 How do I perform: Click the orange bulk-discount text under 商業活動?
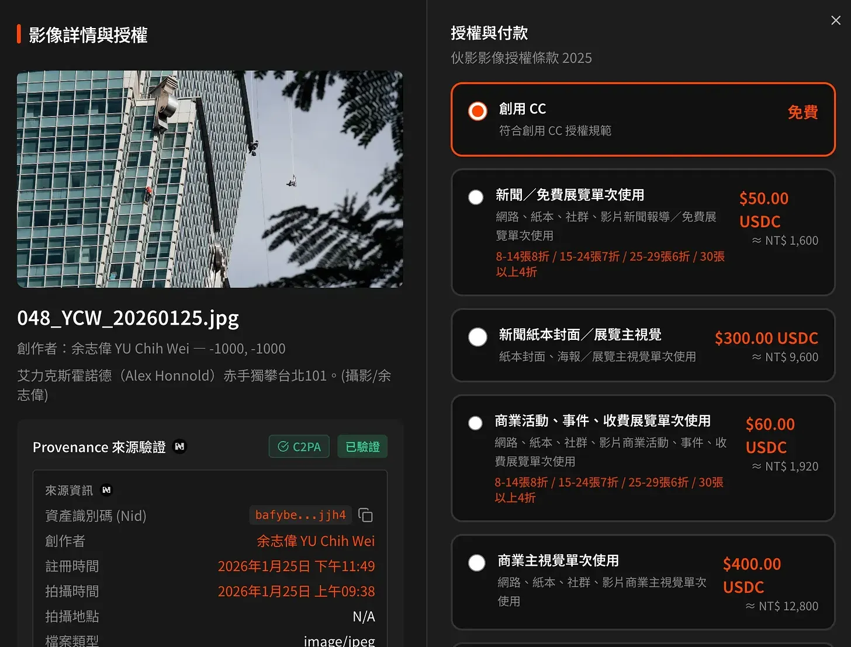click(608, 490)
